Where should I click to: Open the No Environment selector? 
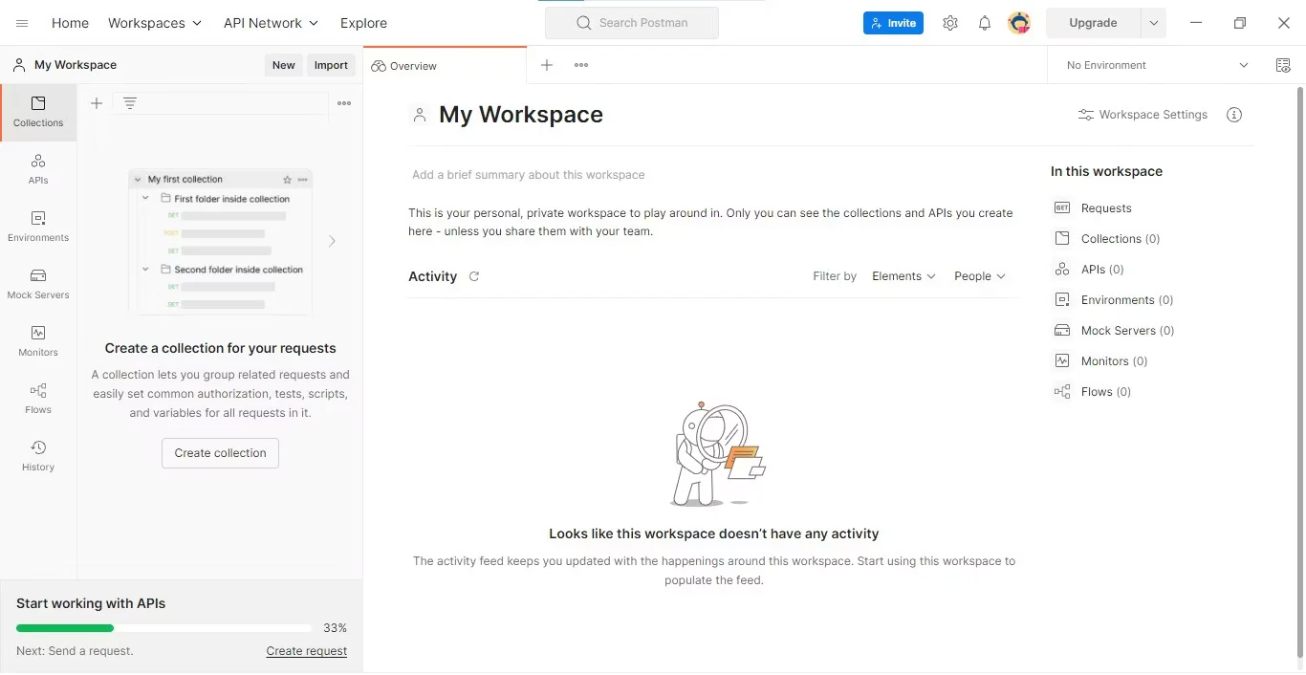pos(1157,65)
